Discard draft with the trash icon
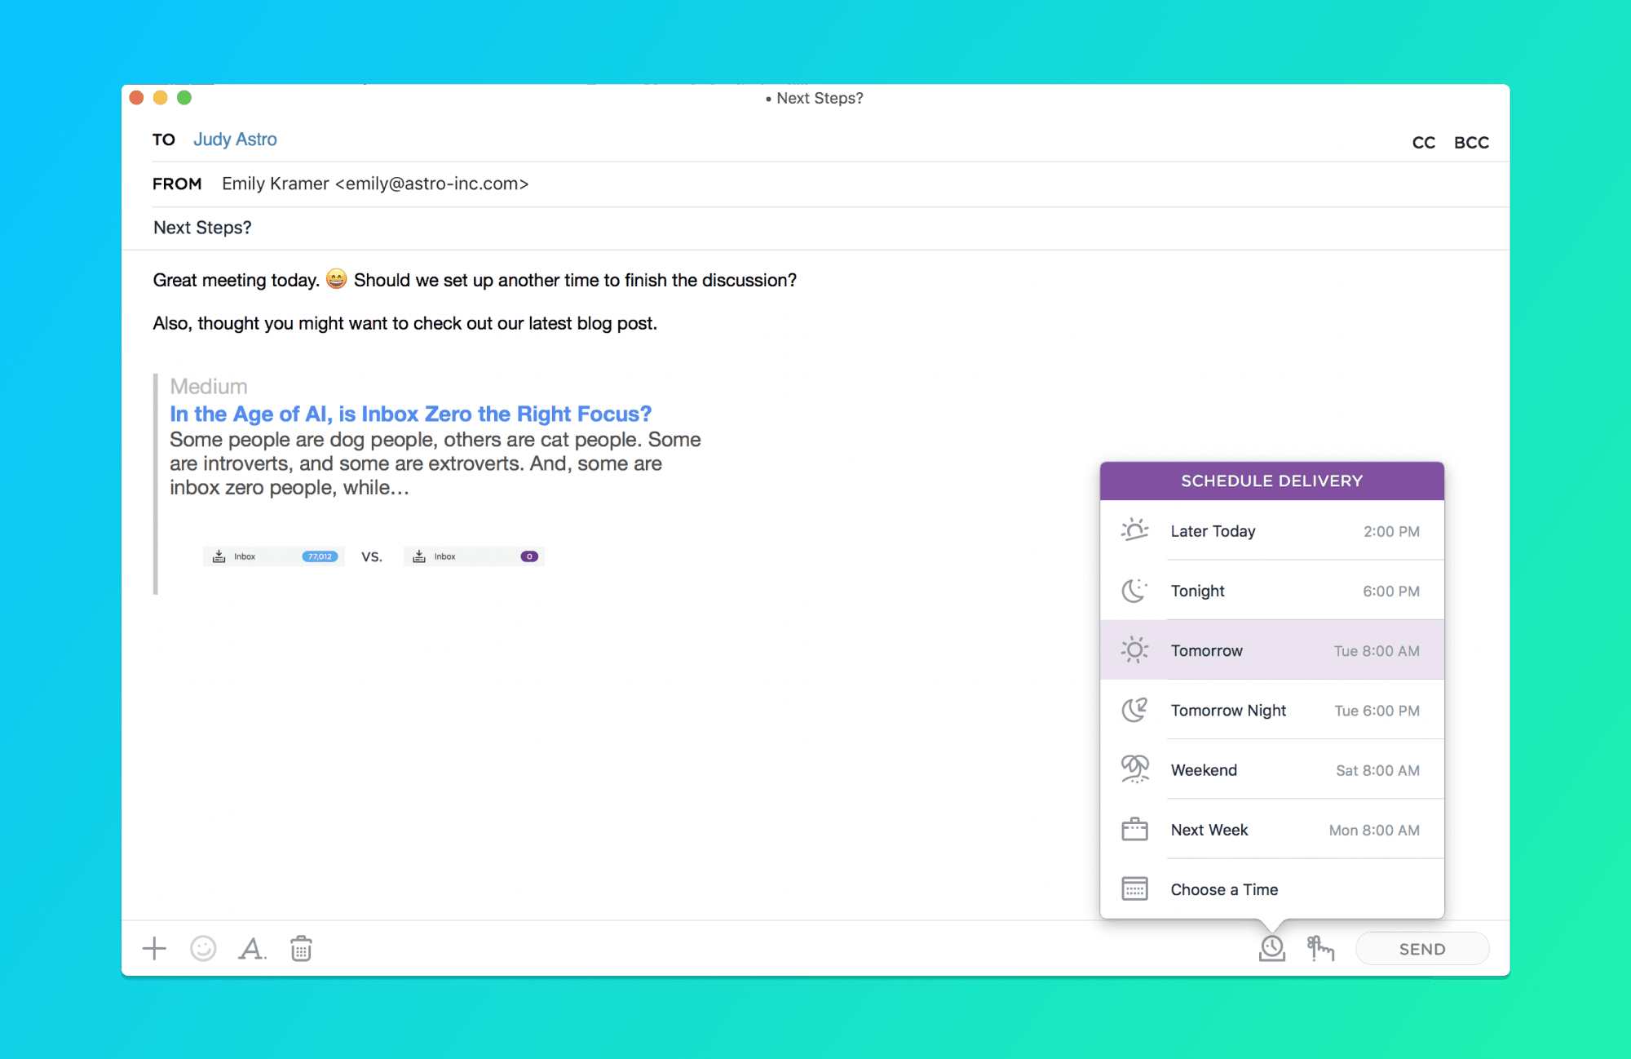This screenshot has width=1631, height=1059. coord(301,948)
